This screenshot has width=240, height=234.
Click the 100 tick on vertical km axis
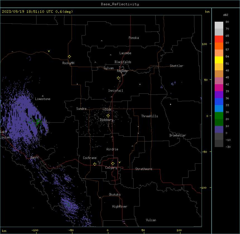(204, 44)
